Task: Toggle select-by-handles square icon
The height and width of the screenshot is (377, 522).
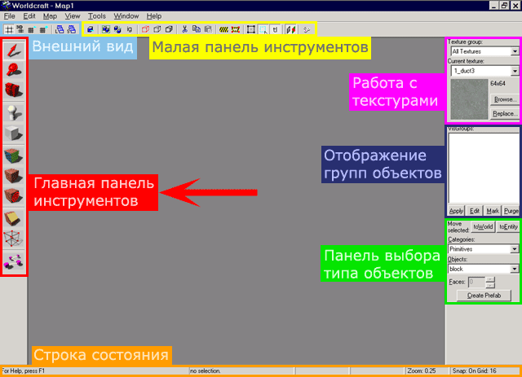Action: (x=251, y=29)
